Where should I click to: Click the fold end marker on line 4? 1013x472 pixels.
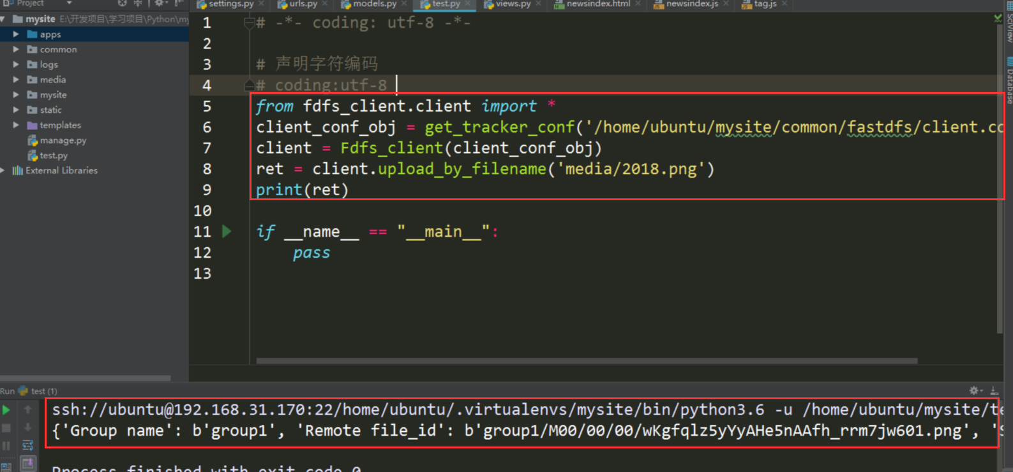250,84
